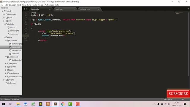This screenshot has width=190, height=107.
Task: Change Tab Size: 4 setting
Action: [168, 99]
